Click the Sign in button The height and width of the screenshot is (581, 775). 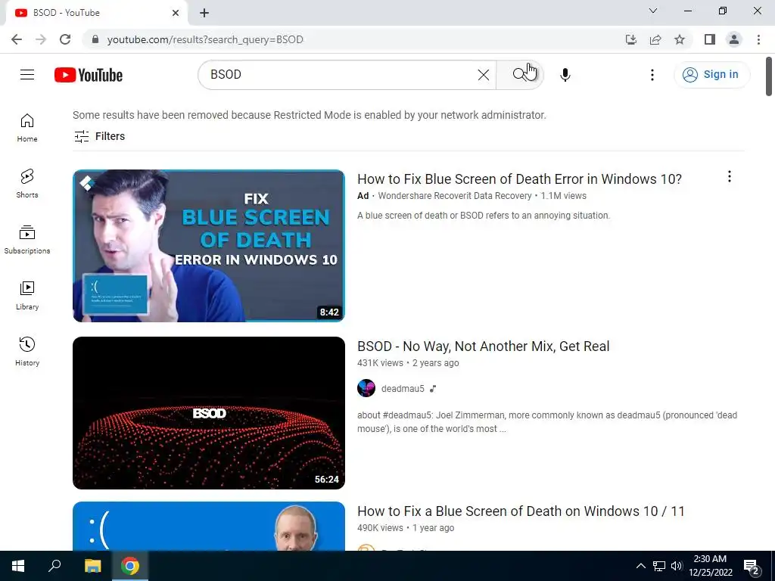[x=711, y=75]
